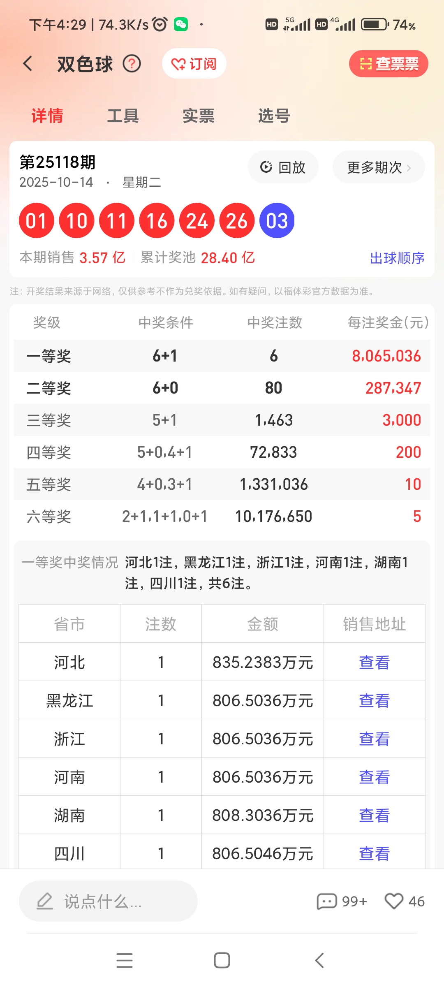Screen dimensions: 444x987
Task: Open the 查票票 ticket scanner button
Action: pos(388,64)
